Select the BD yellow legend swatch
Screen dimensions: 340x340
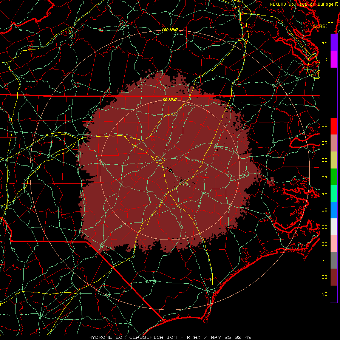(334, 160)
